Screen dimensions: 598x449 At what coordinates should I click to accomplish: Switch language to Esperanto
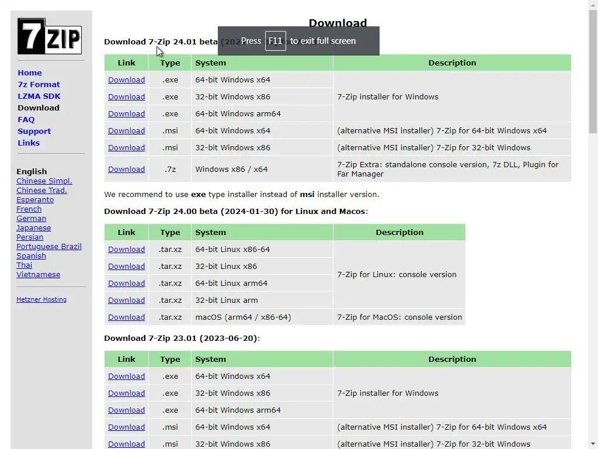point(35,200)
